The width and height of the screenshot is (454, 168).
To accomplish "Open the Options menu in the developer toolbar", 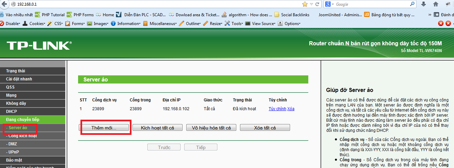I will [289, 24].
